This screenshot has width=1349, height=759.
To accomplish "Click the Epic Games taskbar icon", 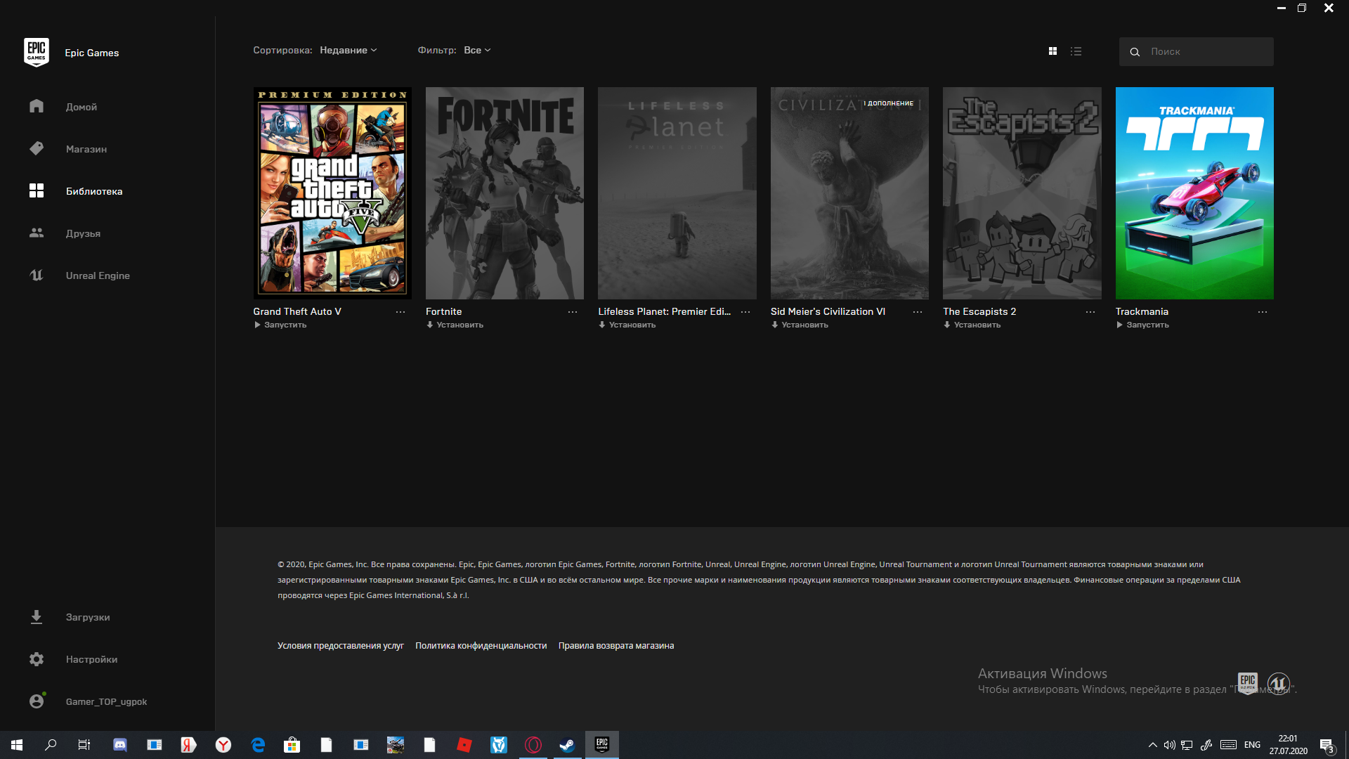I will [601, 745].
